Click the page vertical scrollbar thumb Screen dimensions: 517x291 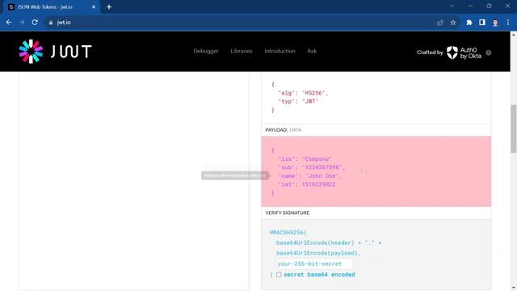click(514, 129)
